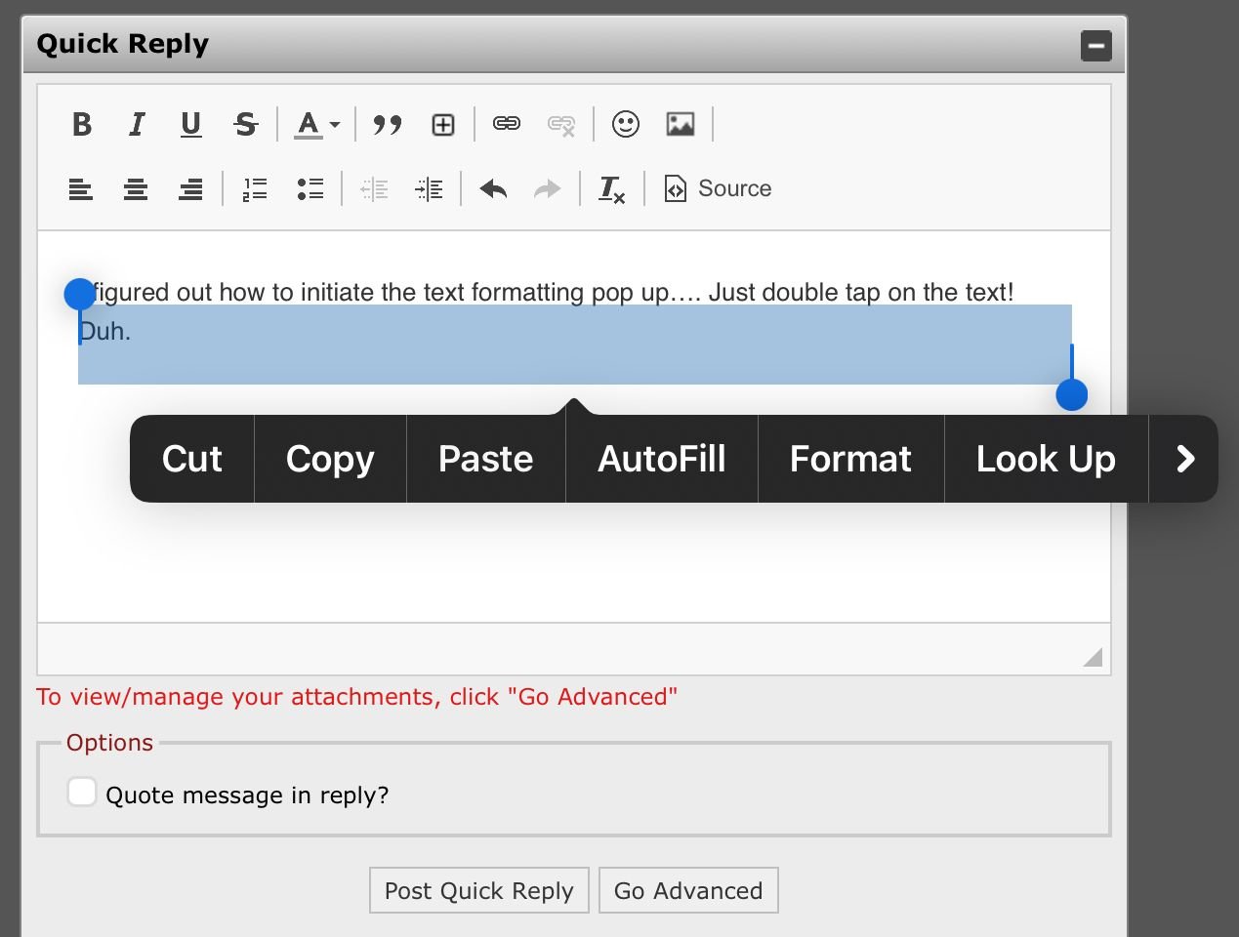Choose Copy from the popup menu
Image resolution: width=1239 pixels, height=937 pixels.
[x=330, y=459]
